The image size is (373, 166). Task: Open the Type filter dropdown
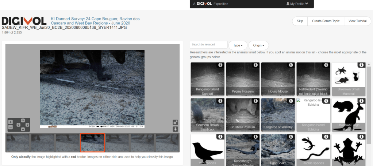click(x=238, y=45)
